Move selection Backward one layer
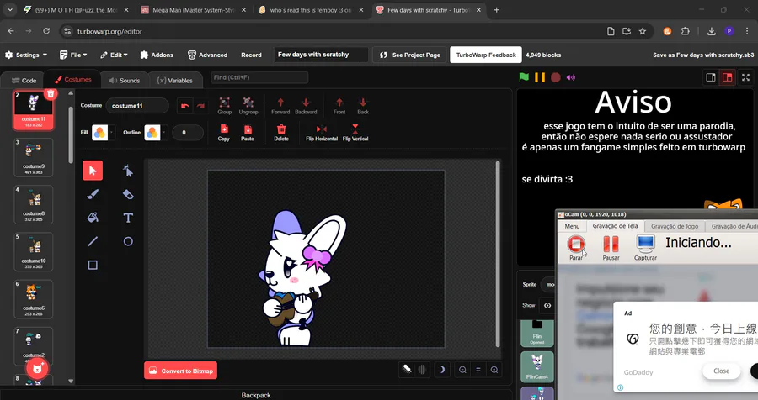The width and height of the screenshot is (758, 400). pyautogui.click(x=306, y=106)
